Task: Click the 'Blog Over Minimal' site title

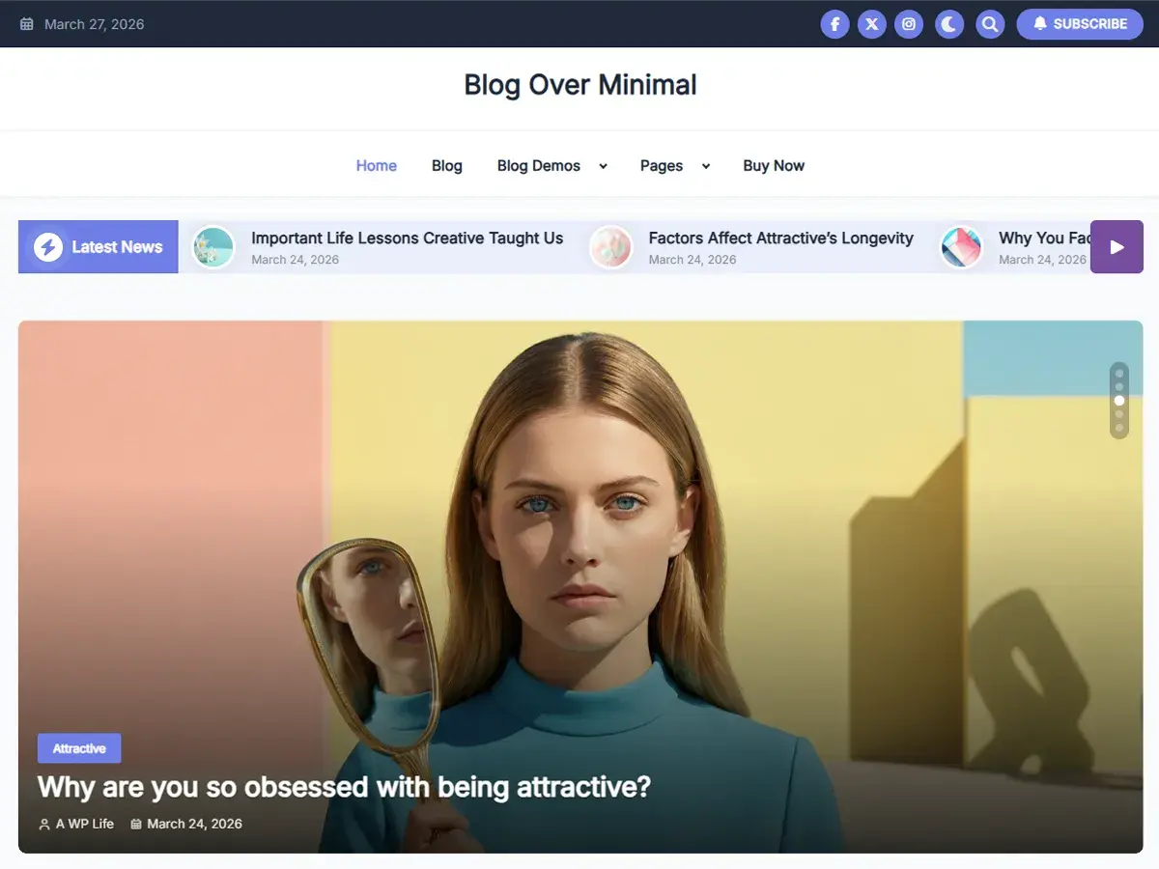Action: 579,85
